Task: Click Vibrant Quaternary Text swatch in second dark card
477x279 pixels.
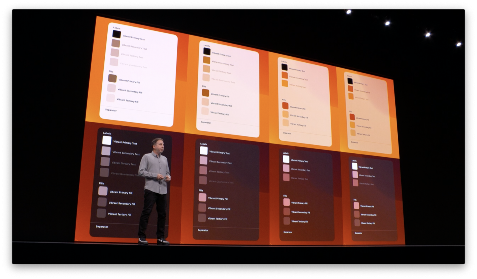Action: pos(203,180)
